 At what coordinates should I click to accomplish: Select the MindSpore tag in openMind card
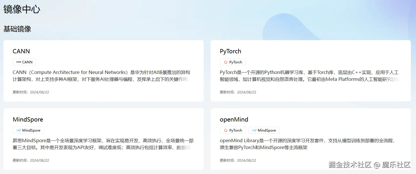[x=264, y=130]
